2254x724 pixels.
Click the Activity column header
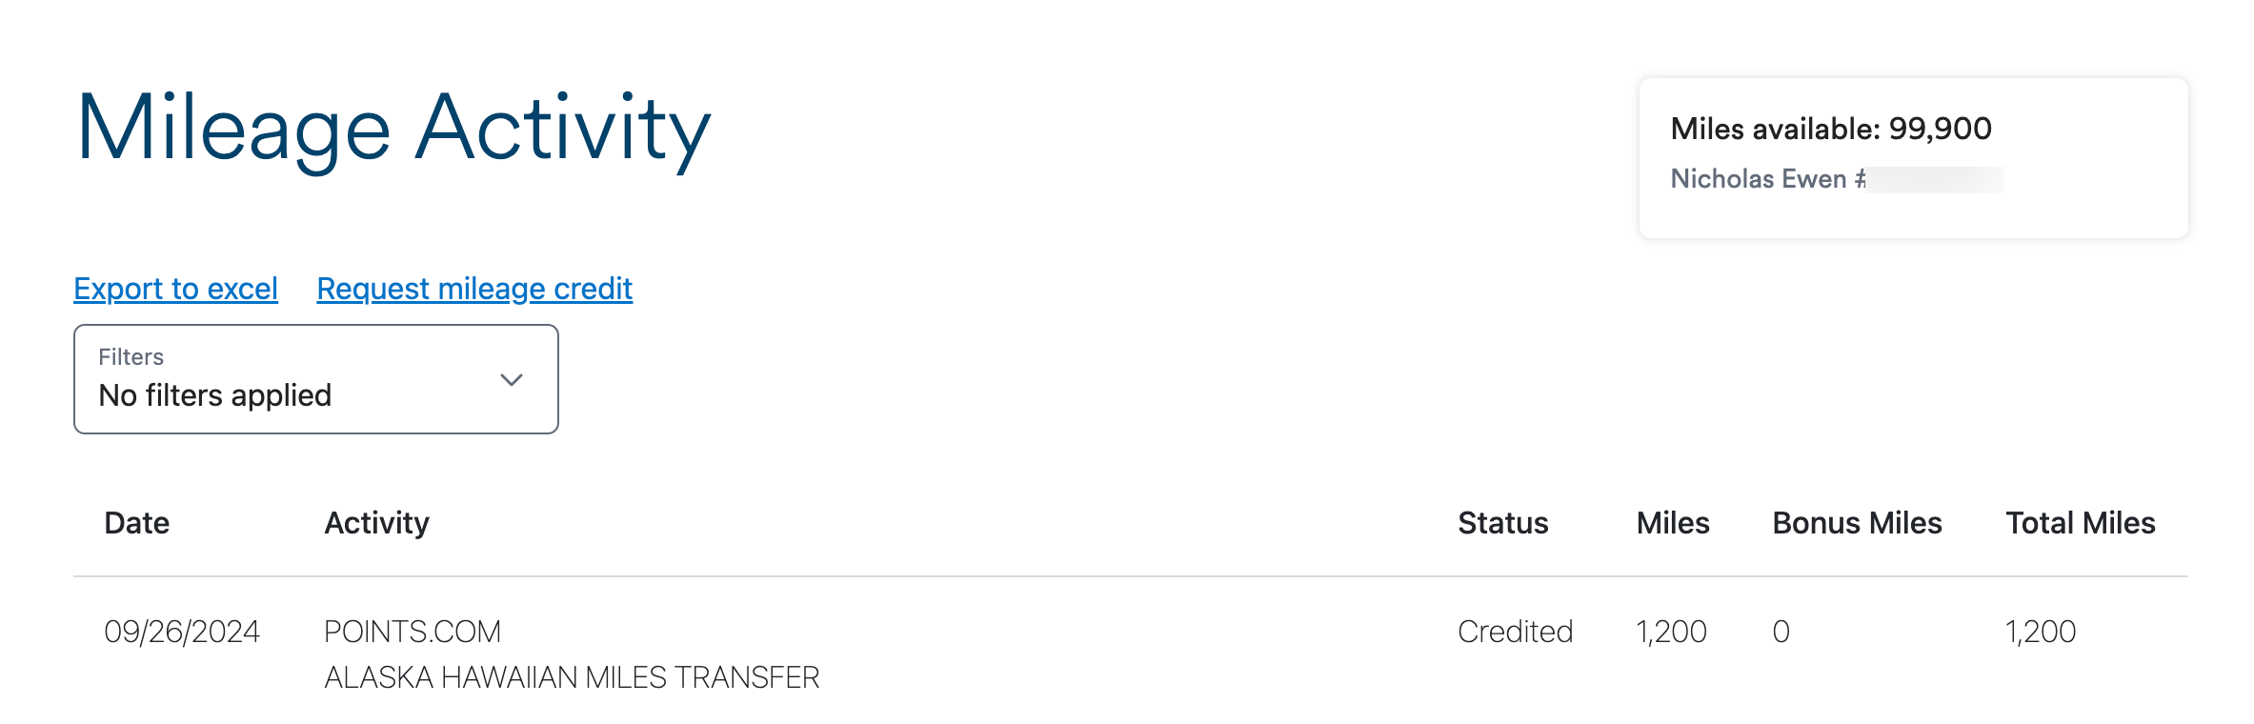tap(377, 523)
